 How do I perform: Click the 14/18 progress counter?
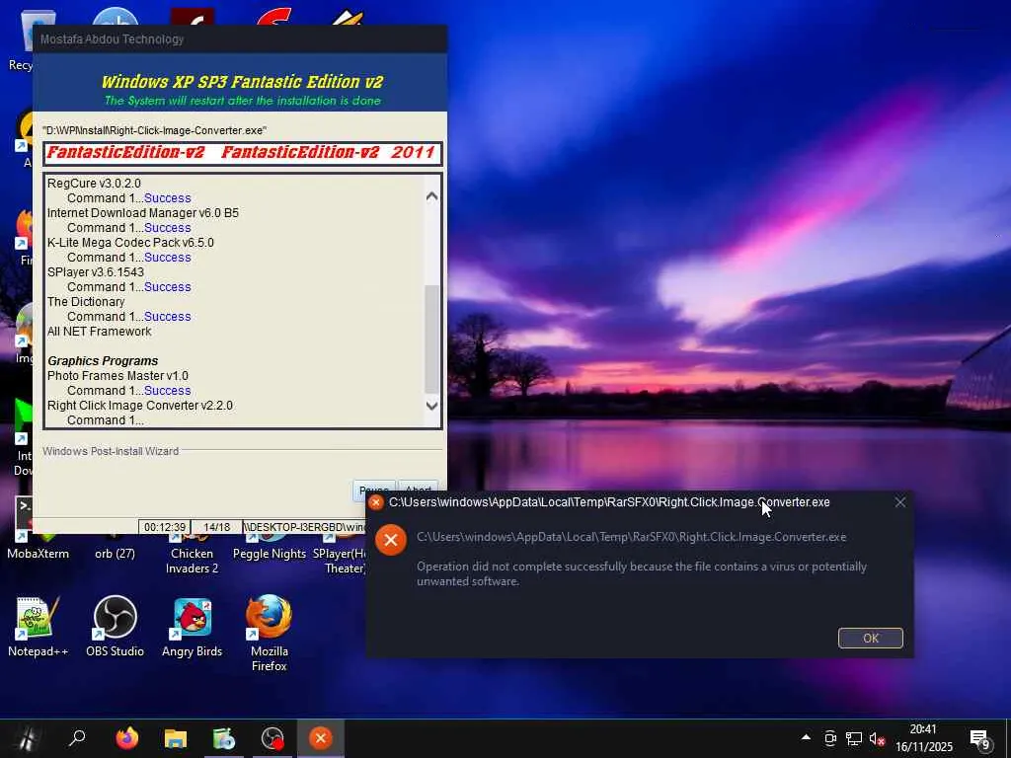click(216, 527)
